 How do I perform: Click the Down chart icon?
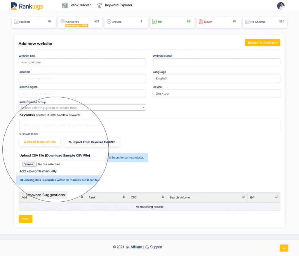click(x=201, y=22)
